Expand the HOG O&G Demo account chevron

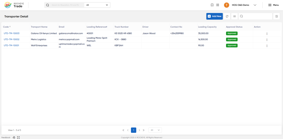click(255, 5)
